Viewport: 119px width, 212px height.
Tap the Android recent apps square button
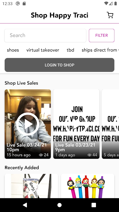point(94,205)
